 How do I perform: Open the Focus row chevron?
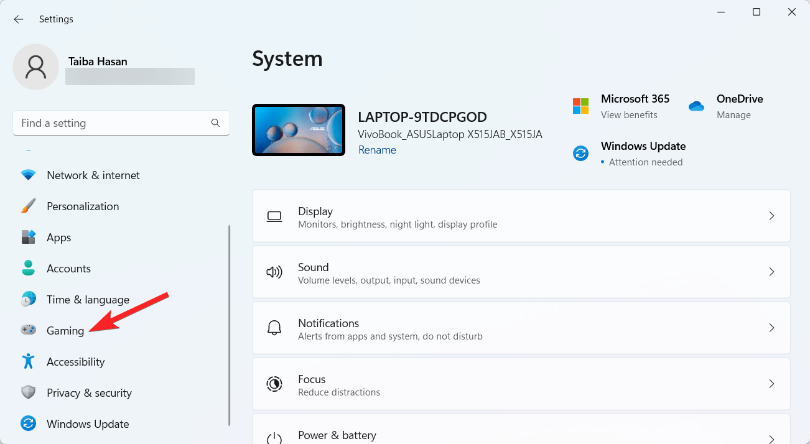[771, 384]
